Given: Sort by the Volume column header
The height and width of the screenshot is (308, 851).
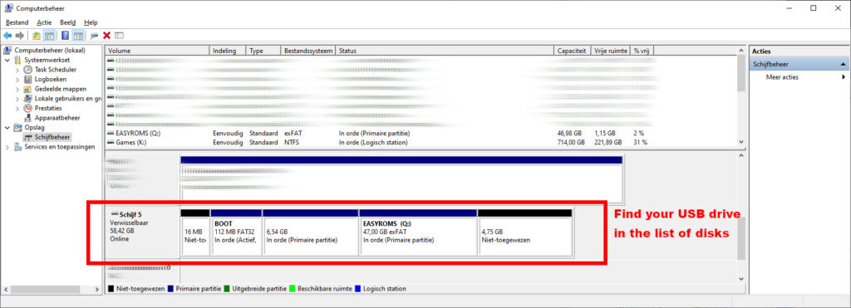Looking at the screenshot, I should coord(157,51).
